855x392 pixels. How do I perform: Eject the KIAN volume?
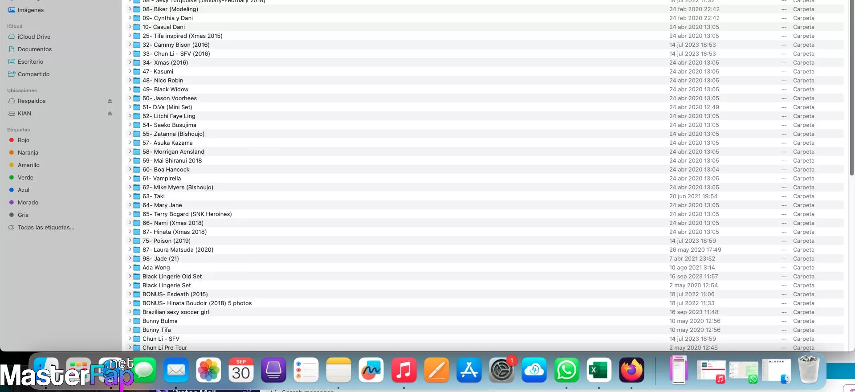coord(110,114)
